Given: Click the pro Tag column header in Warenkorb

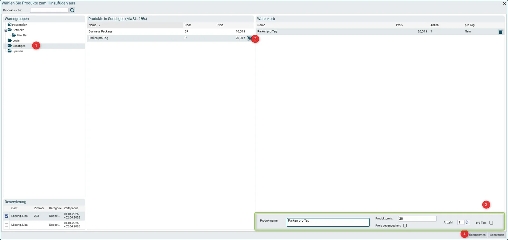Looking at the screenshot, I should (470, 25).
